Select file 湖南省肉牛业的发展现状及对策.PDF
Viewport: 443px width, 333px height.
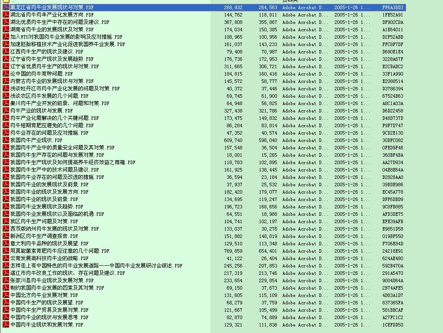coord(53,30)
